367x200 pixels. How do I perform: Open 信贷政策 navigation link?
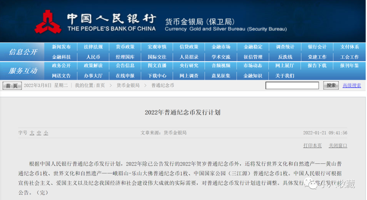click(x=189, y=47)
